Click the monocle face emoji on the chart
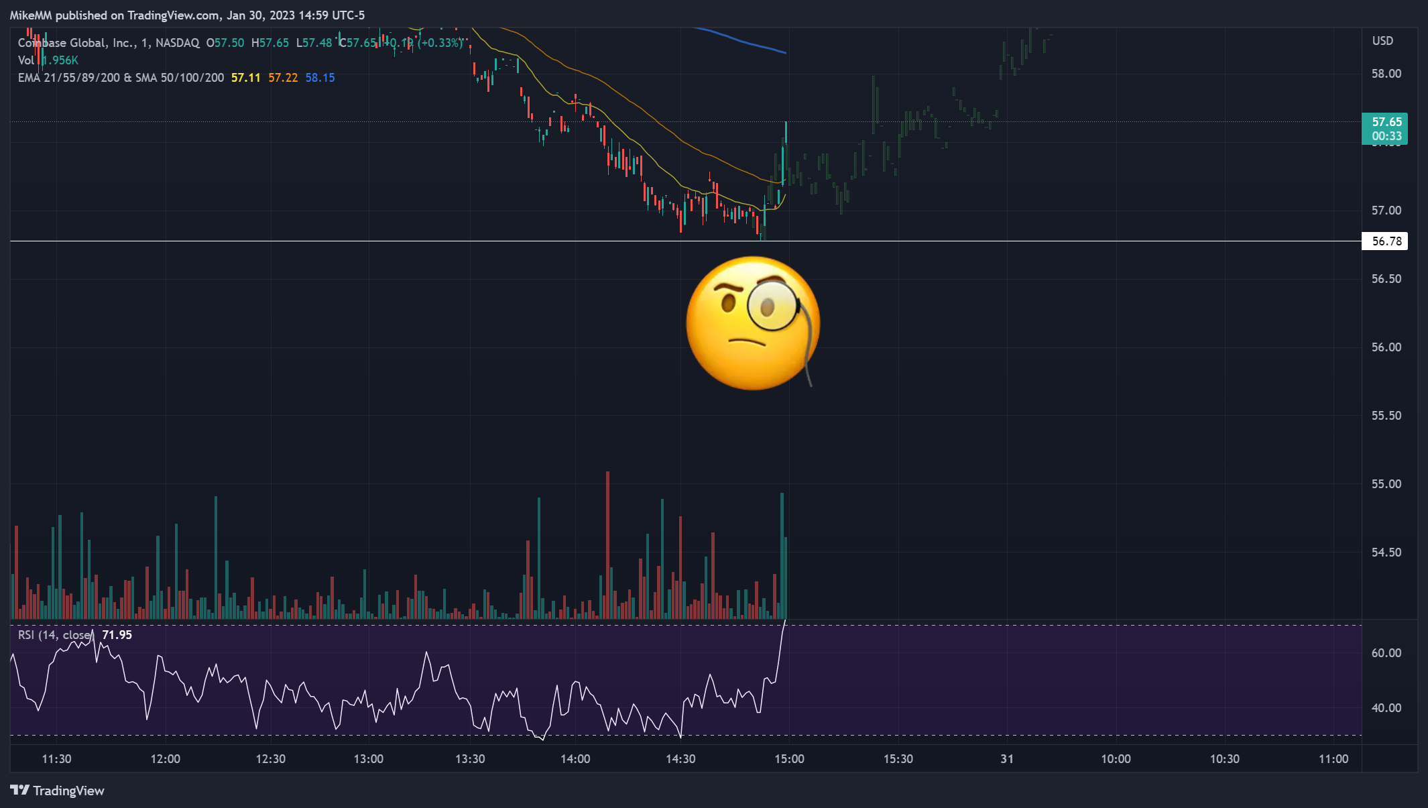This screenshot has height=808, width=1428. point(753,323)
